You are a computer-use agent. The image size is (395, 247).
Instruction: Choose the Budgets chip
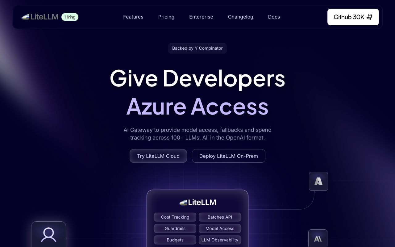175,240
